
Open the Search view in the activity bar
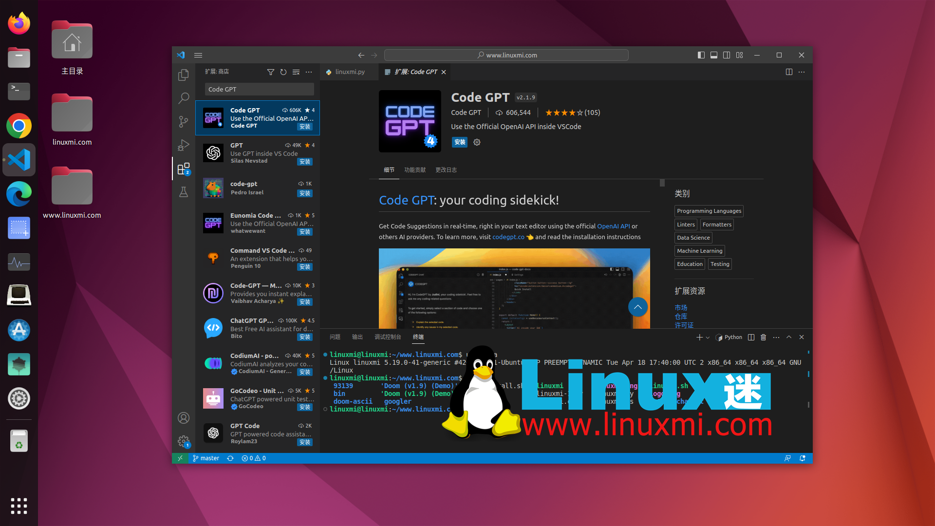184,98
